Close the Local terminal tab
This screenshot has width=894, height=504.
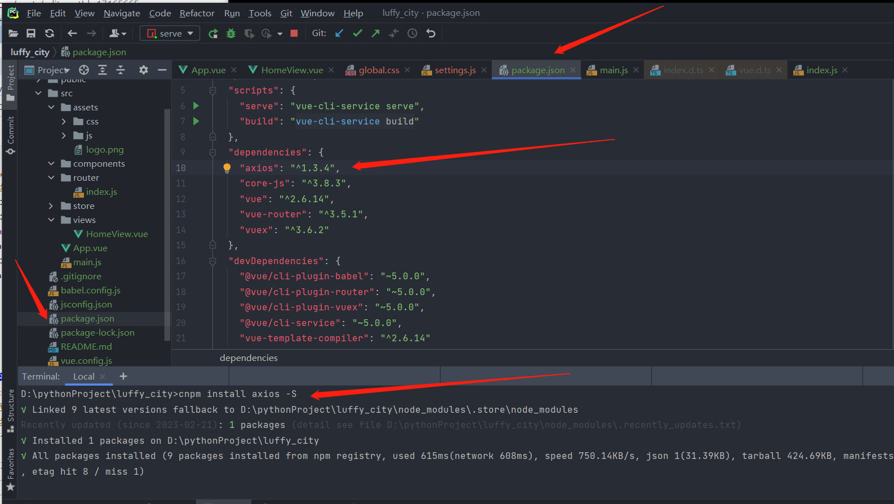click(103, 377)
